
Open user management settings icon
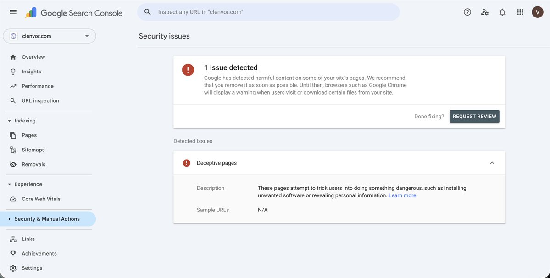485,12
